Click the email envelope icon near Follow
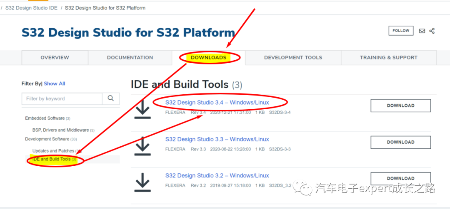Viewport: 450px width, 209px height. click(422, 31)
